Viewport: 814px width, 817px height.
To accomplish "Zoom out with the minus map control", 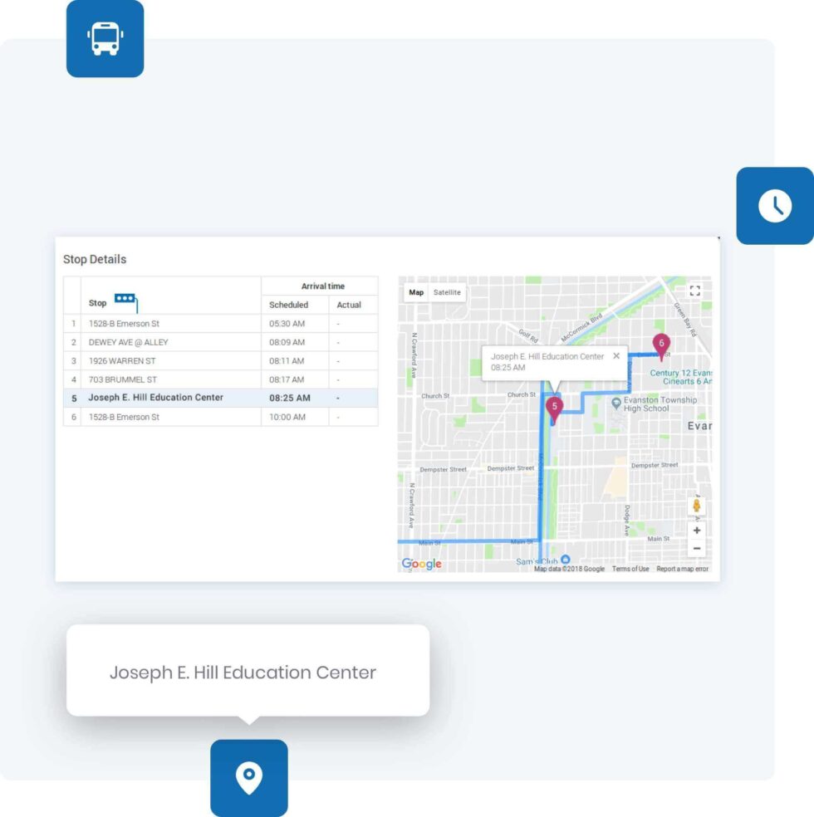I will click(696, 549).
